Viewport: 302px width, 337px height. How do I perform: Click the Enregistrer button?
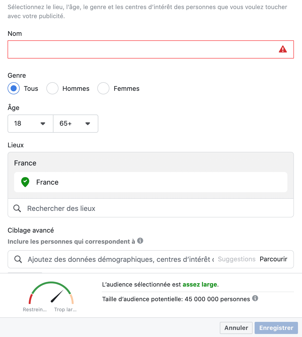coord(276,328)
